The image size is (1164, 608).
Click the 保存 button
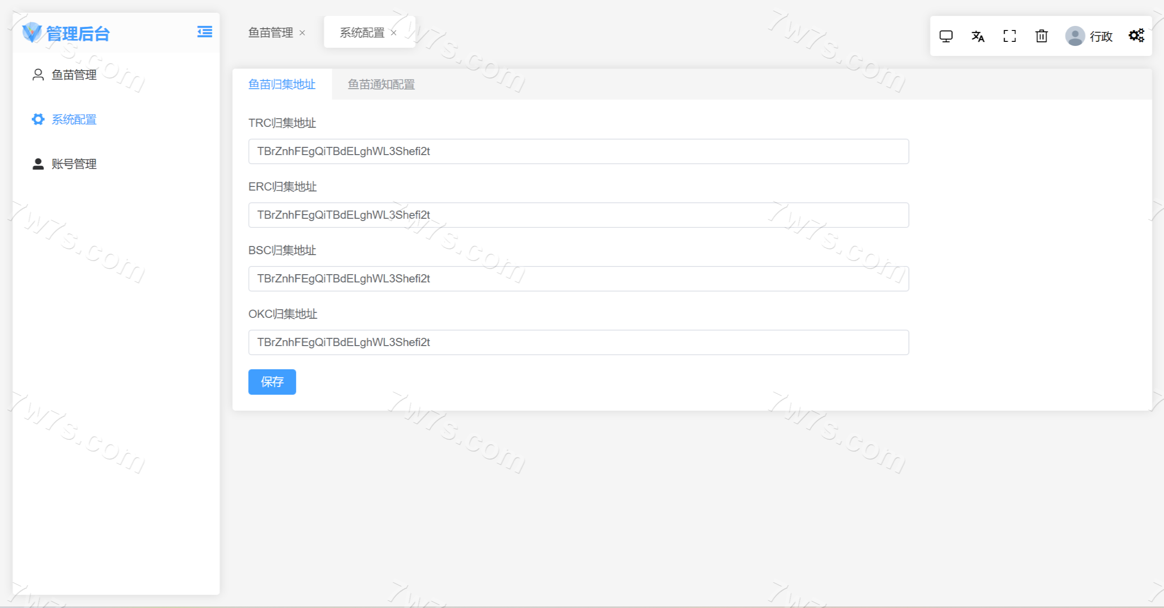272,382
